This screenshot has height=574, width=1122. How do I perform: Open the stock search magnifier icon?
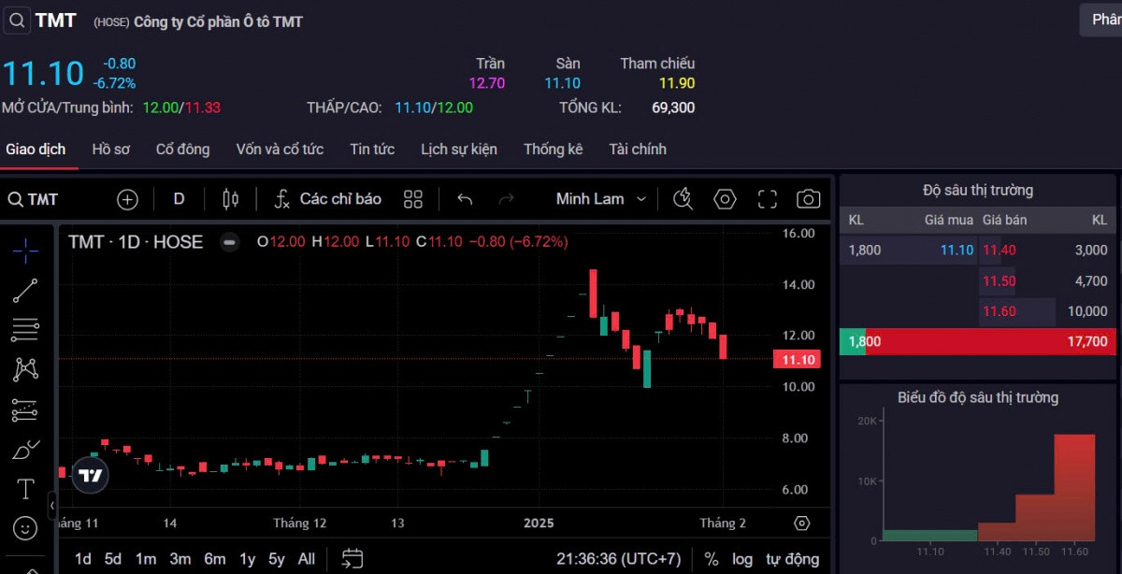tap(16, 20)
